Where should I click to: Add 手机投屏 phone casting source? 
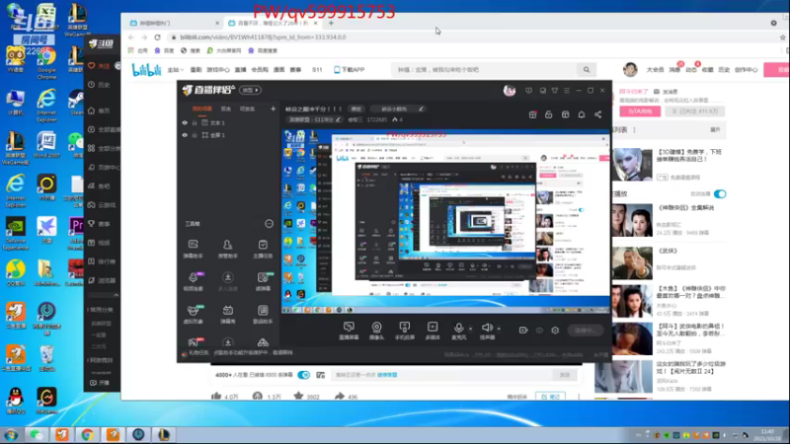click(405, 331)
